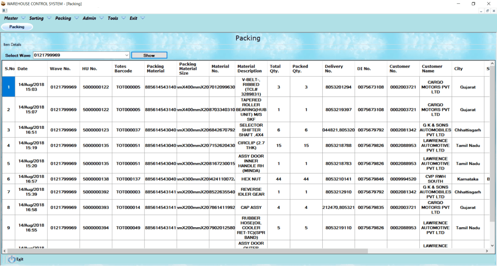Click the child window icon under title bar
Viewport: 497px width, 266px height.
(4, 11)
